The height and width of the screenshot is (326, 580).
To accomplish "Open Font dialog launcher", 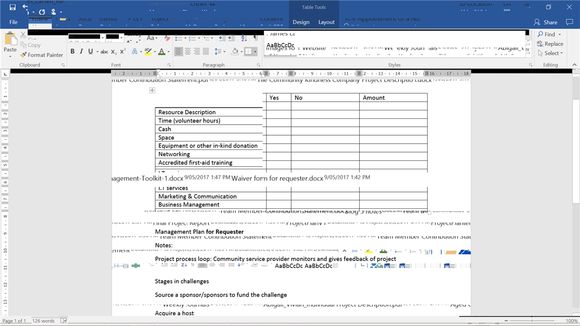I will coord(169,65).
